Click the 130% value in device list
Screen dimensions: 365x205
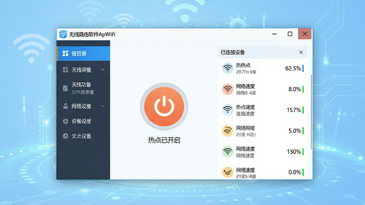point(294,152)
